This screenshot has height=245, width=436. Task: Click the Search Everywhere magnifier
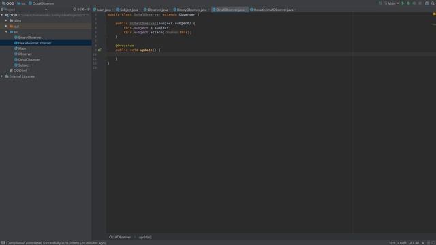coord(433,3)
